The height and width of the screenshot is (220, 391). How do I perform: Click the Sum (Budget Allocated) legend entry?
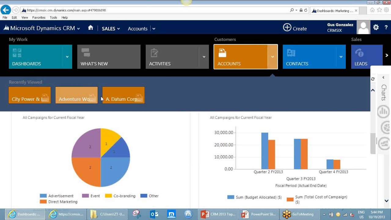click(254, 197)
